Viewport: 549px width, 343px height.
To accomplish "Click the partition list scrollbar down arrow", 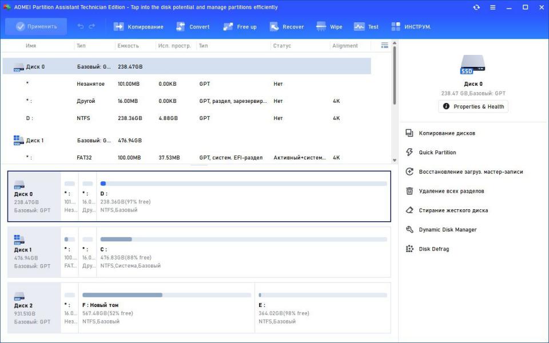I will coord(394,161).
